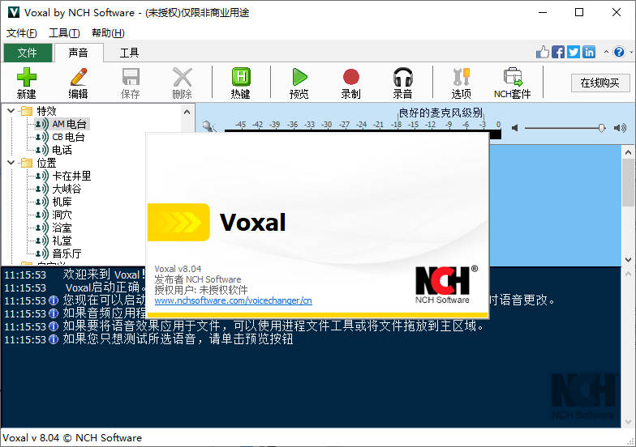Collapse the 特效 folder
Viewport: 636px width, 447px height.
click(x=11, y=110)
